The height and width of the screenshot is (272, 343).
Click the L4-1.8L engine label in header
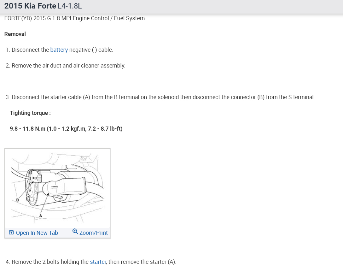coord(70,6)
